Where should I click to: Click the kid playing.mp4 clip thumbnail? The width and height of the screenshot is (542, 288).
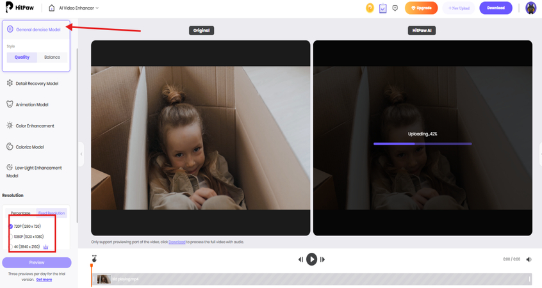(104, 279)
